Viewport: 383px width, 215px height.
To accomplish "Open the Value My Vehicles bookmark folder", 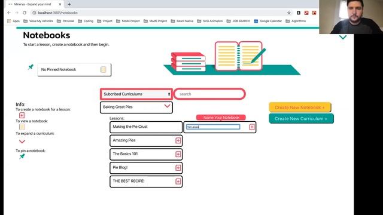I will (38, 21).
